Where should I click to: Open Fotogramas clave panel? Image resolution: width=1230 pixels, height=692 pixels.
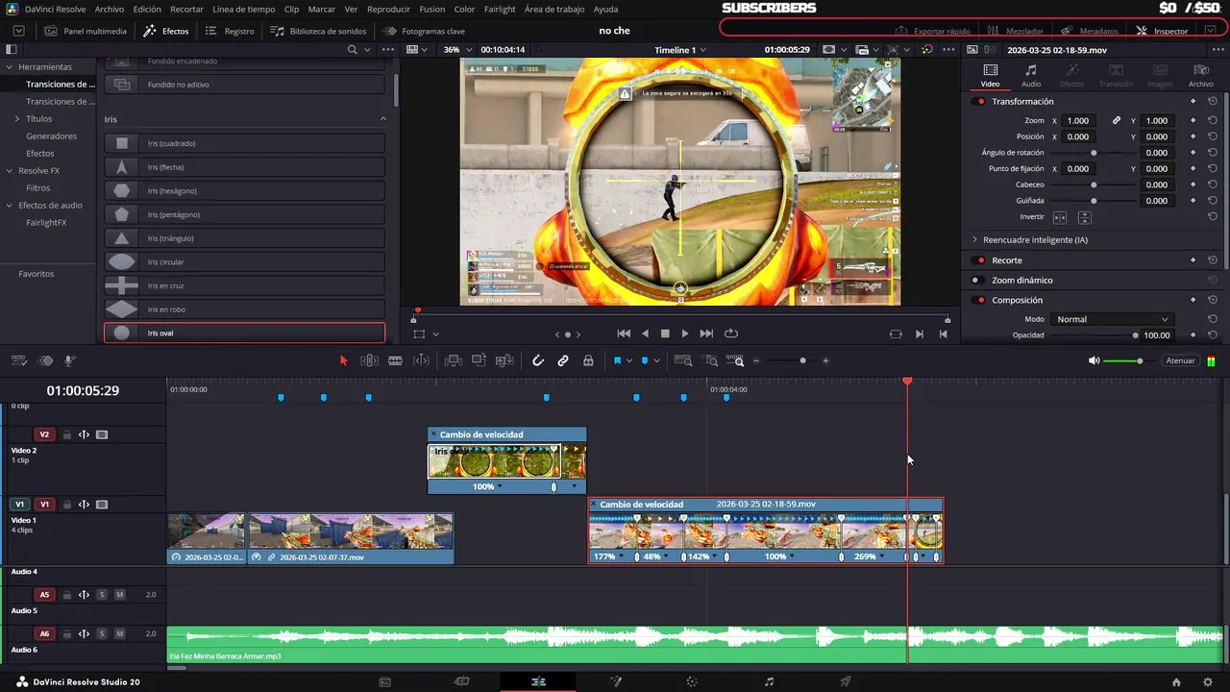coord(424,31)
